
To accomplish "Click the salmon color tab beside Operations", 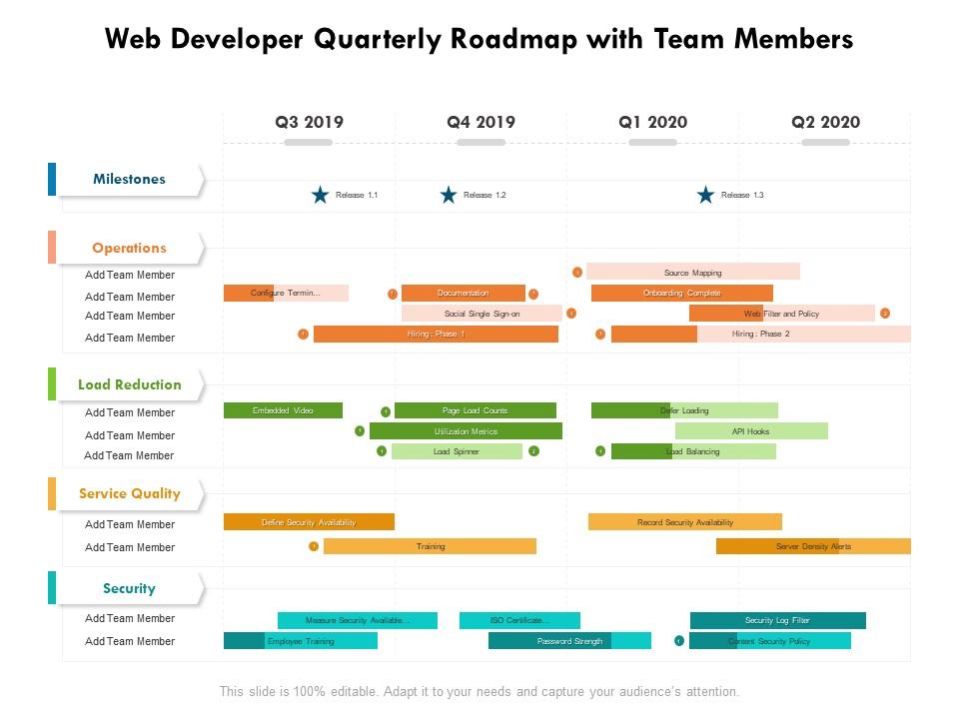I will (52, 247).
